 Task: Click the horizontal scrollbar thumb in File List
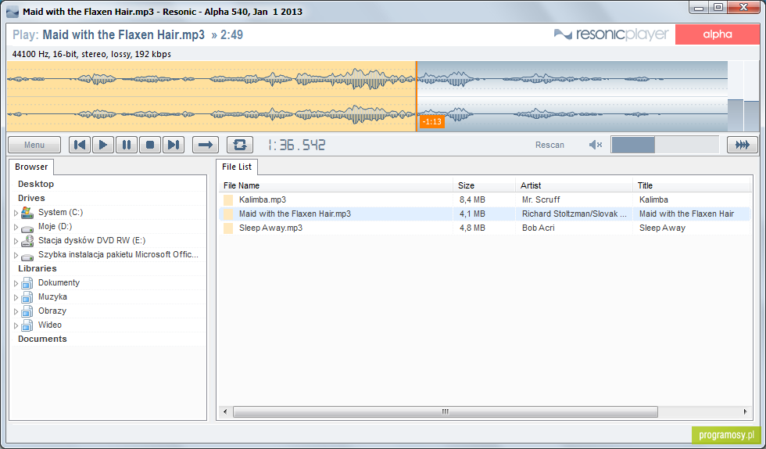pyautogui.click(x=445, y=411)
